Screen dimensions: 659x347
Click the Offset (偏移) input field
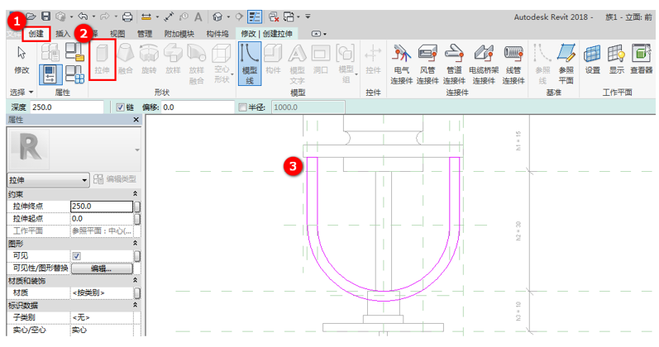(198, 107)
